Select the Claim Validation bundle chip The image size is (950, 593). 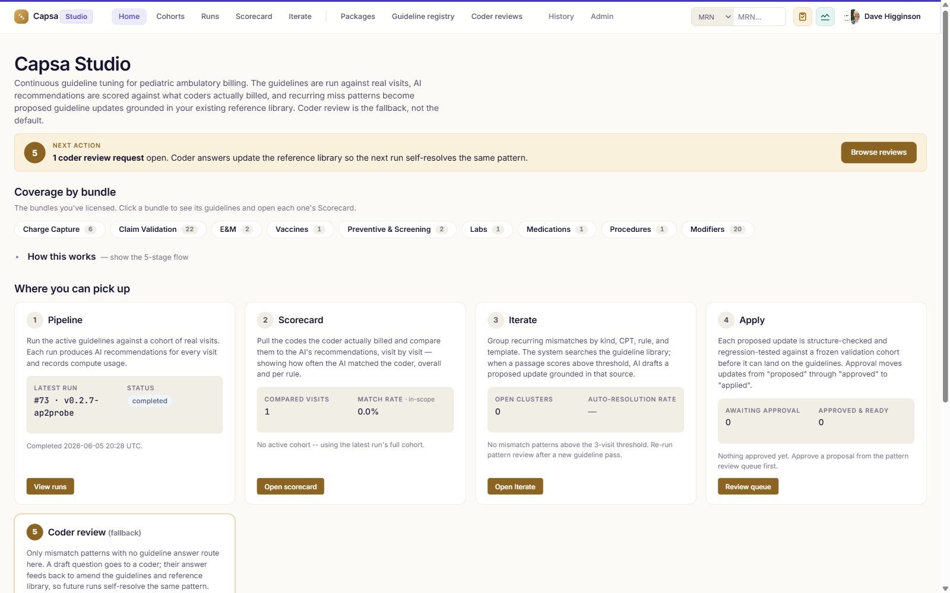(158, 229)
